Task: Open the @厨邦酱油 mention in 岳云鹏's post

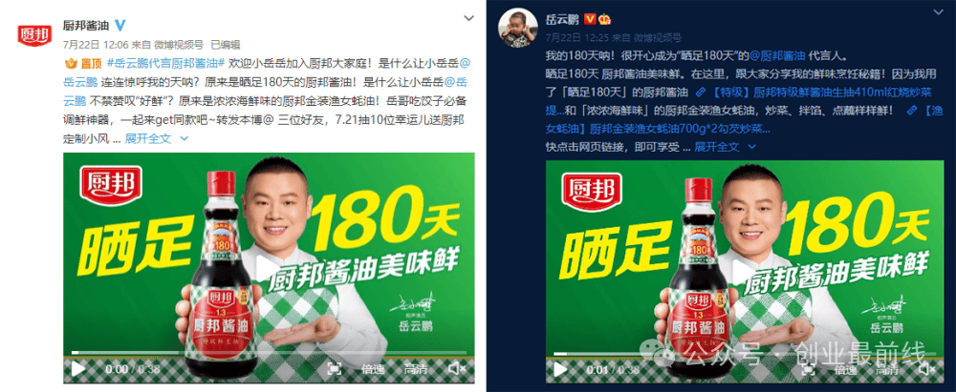Action: [778, 56]
